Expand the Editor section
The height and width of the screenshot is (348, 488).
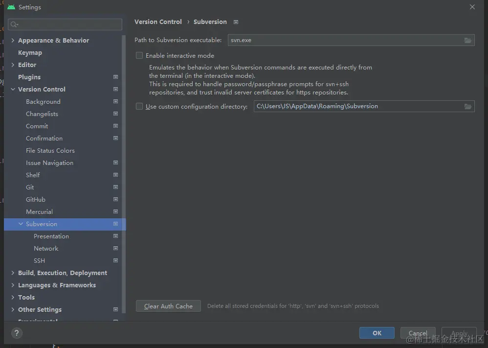tap(13, 65)
